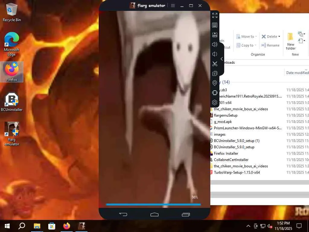Screen dimensions: 309x232
Task: Click Rename in the Explorer ribbon
Action: 270,45
